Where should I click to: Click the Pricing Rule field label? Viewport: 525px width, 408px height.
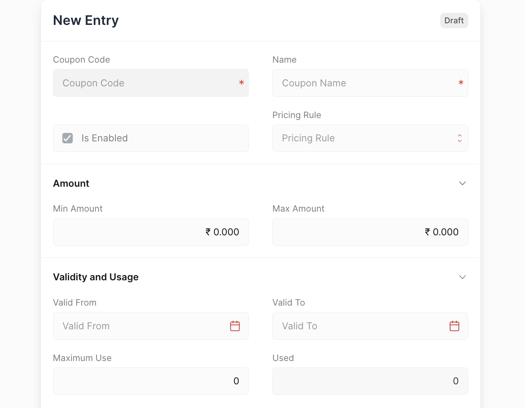(x=297, y=115)
